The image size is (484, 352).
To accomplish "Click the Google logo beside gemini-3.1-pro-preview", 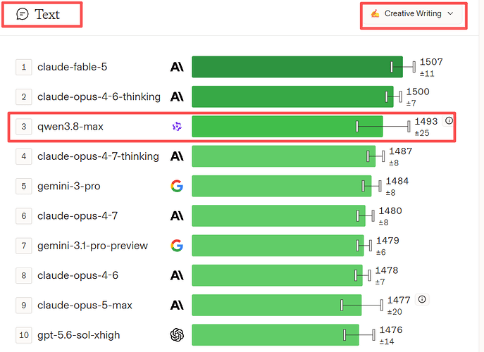I will pyautogui.click(x=177, y=246).
